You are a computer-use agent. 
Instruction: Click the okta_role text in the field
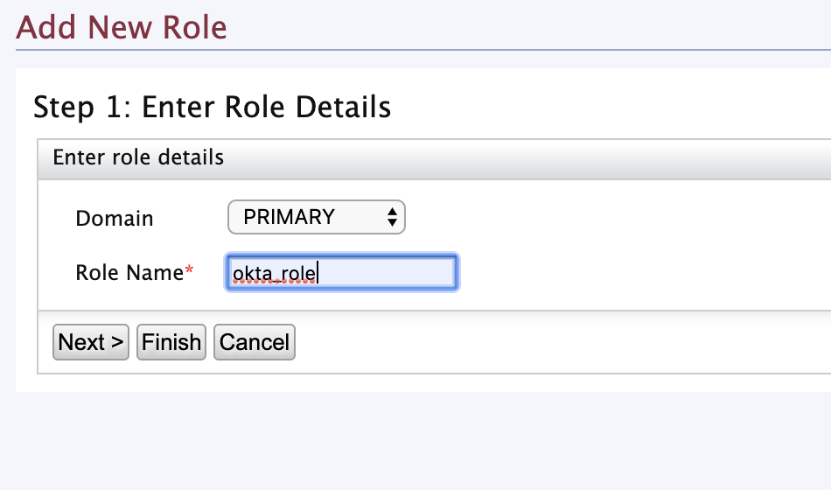(x=273, y=274)
